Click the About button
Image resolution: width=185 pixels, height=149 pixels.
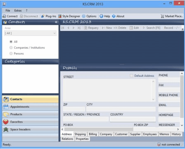(118, 16)
